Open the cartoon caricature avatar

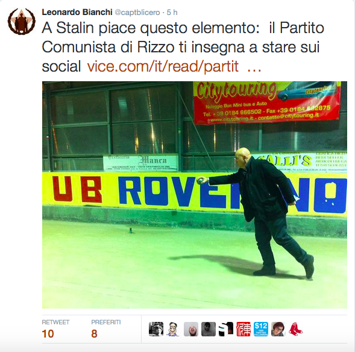[173, 329]
